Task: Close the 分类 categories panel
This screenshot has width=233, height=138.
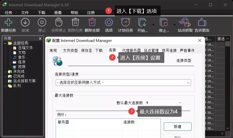Action: [40, 38]
